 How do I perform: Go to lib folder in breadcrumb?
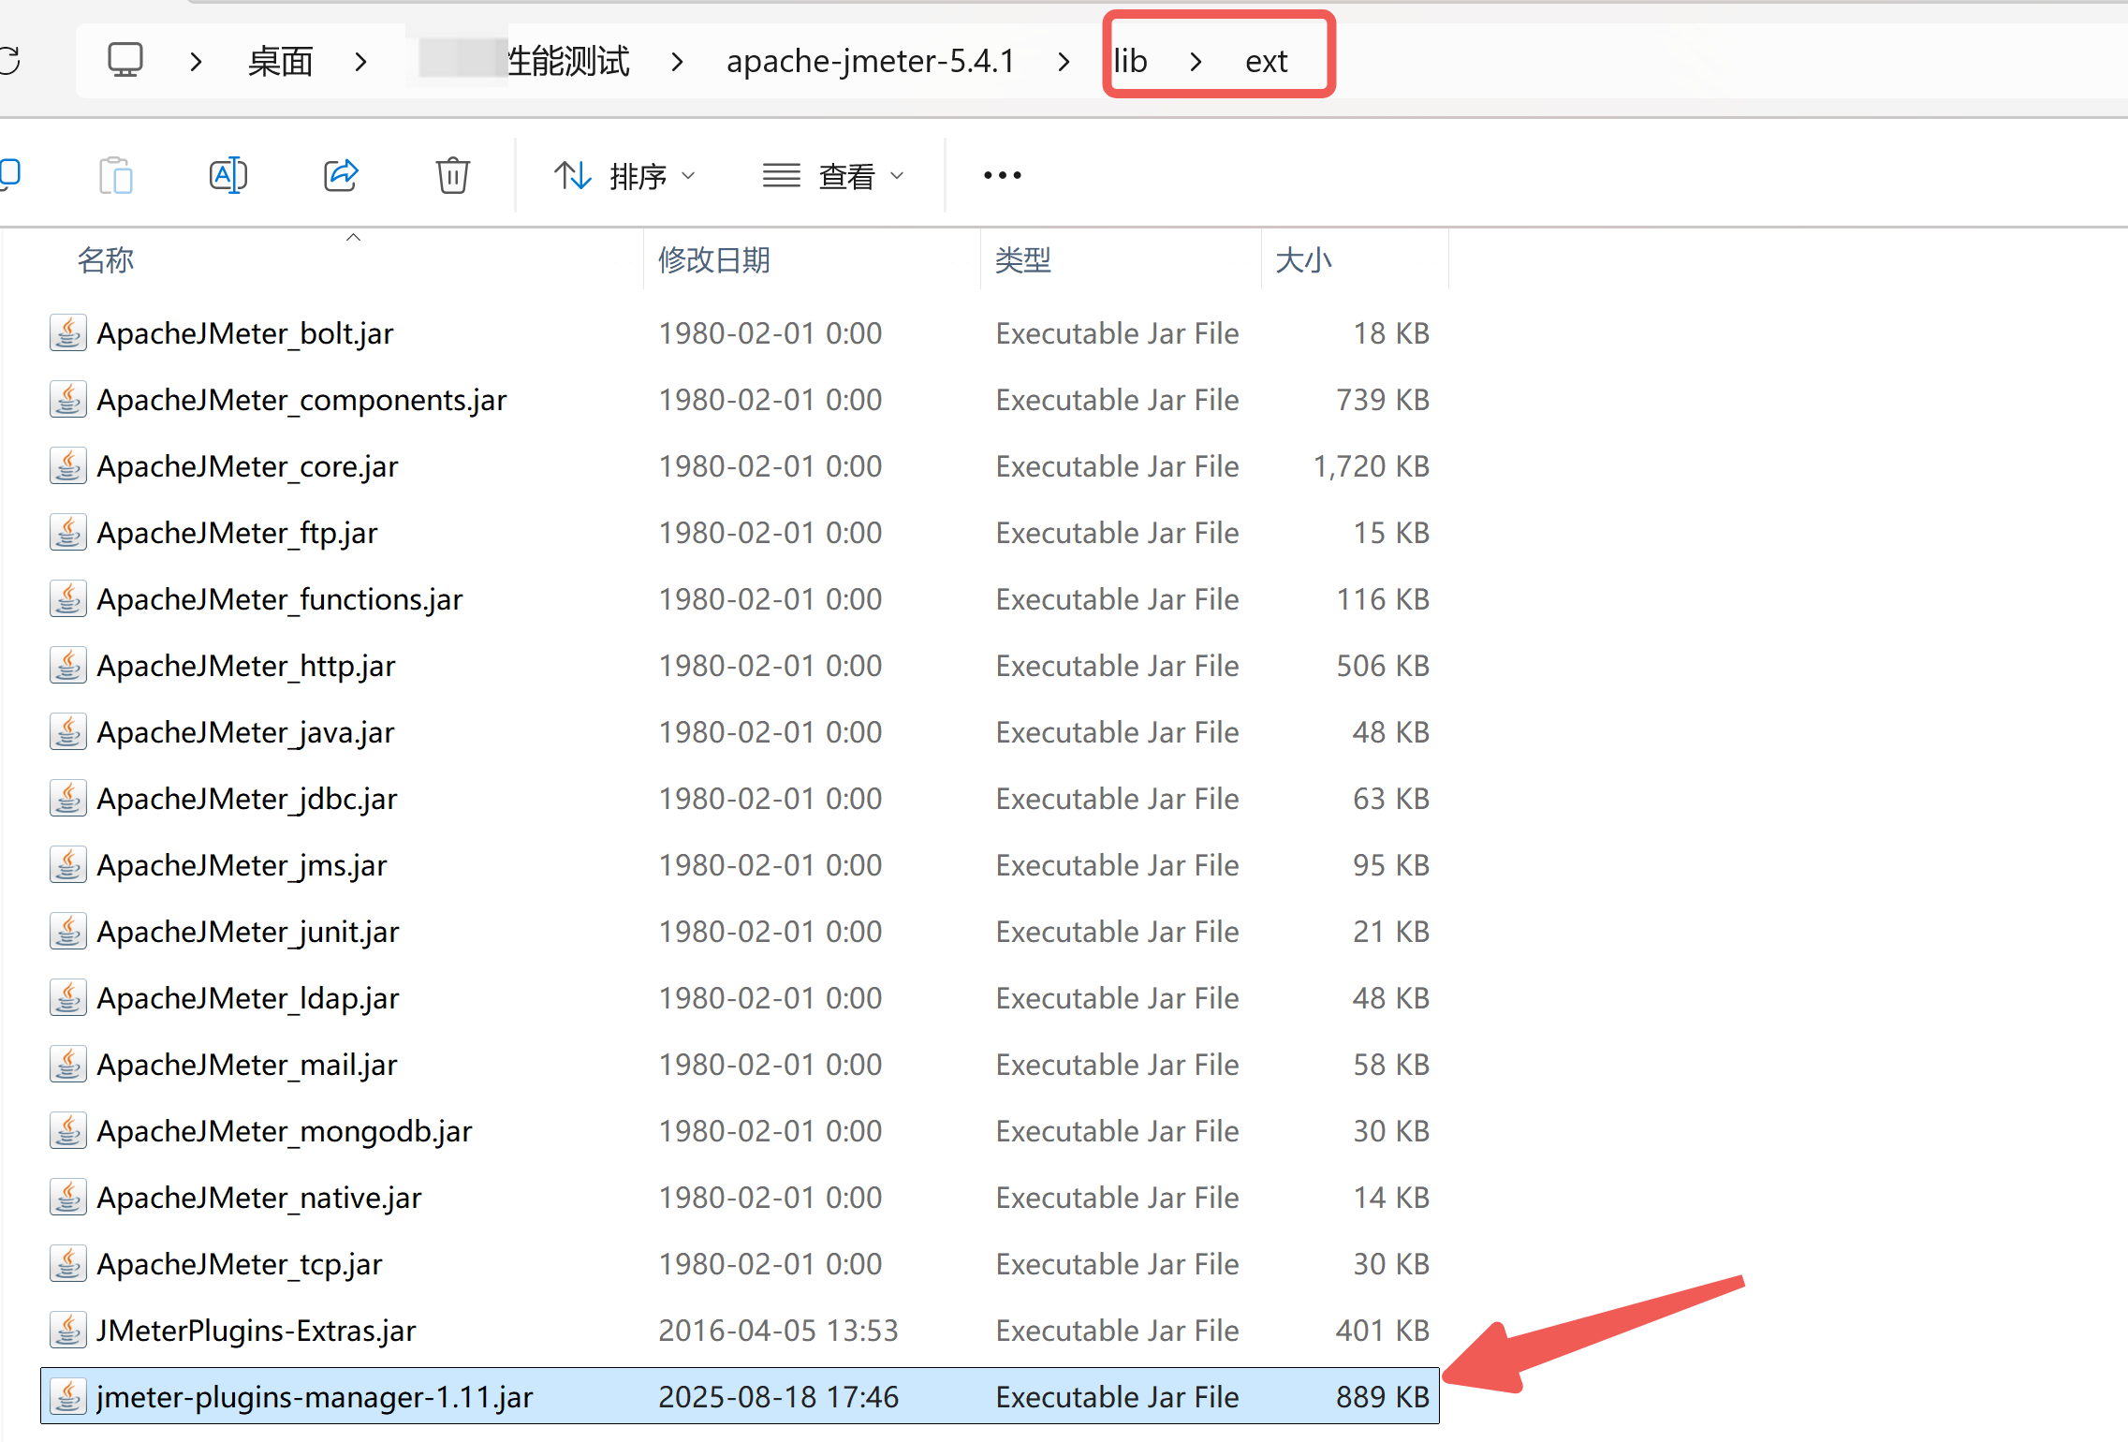(1130, 62)
